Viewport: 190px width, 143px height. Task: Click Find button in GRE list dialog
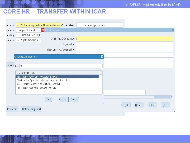pos(49,100)
